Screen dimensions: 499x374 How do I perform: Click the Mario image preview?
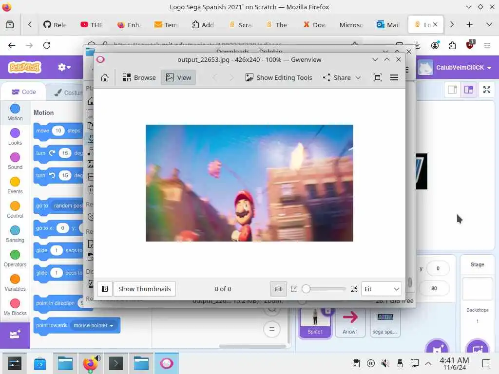249,183
